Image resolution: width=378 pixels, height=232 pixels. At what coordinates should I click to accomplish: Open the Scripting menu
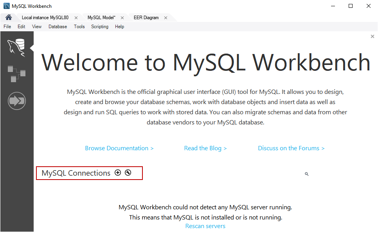(x=100, y=26)
